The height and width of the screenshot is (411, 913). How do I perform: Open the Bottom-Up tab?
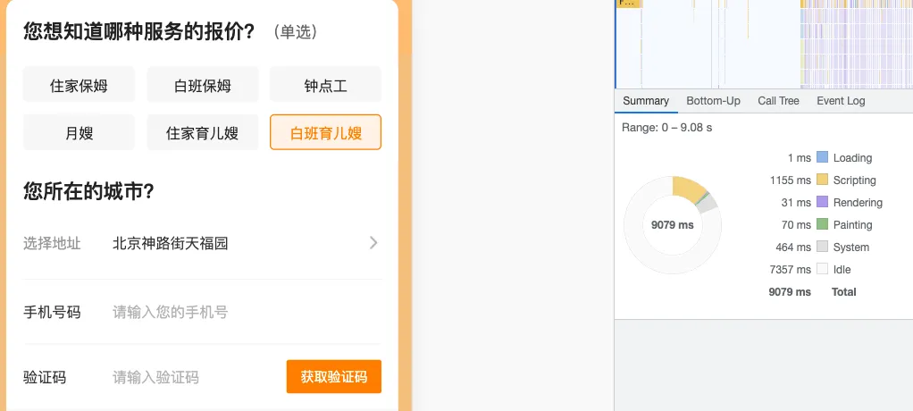coord(713,101)
